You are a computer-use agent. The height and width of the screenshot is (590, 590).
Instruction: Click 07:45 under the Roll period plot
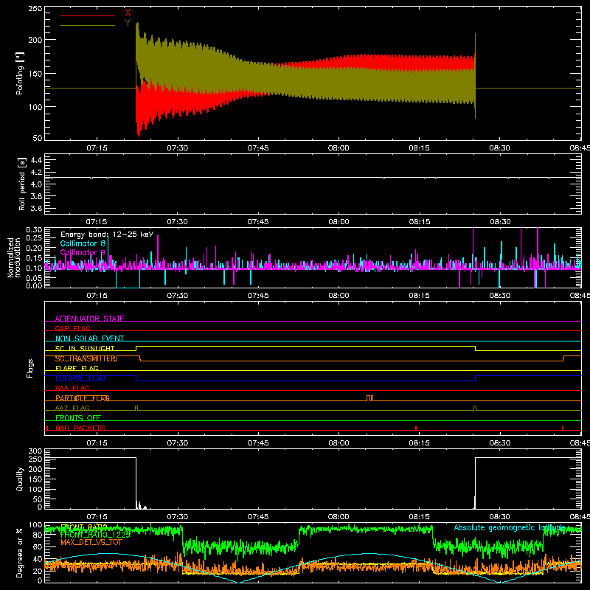(x=258, y=222)
